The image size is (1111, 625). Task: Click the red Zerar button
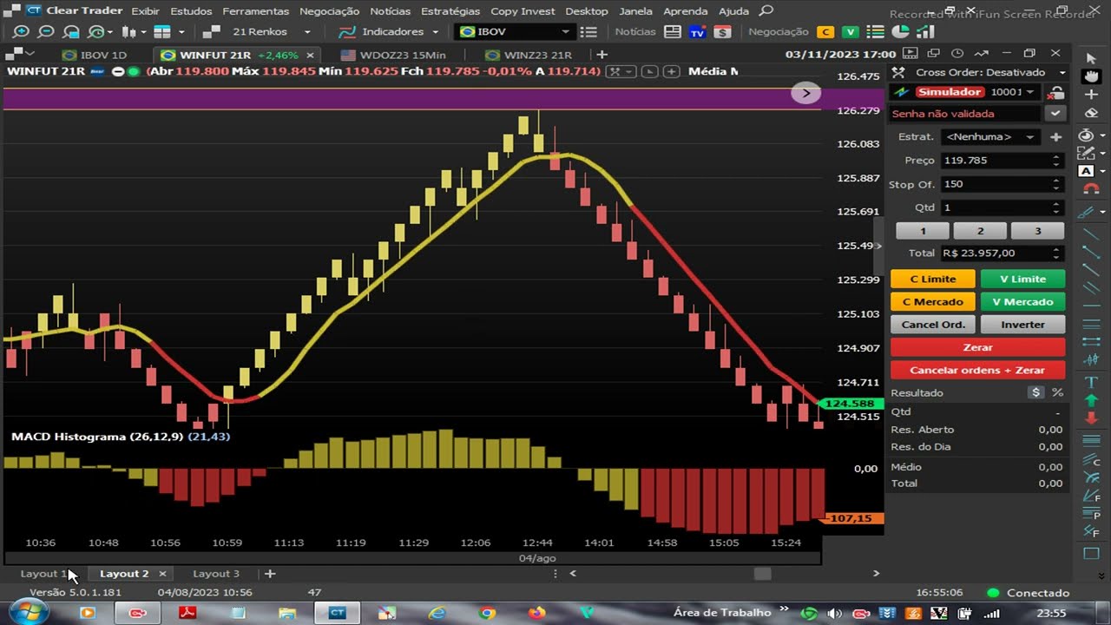click(x=977, y=347)
